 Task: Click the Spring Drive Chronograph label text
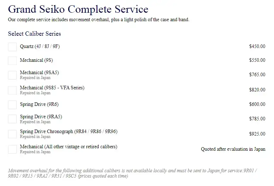tap(69, 132)
